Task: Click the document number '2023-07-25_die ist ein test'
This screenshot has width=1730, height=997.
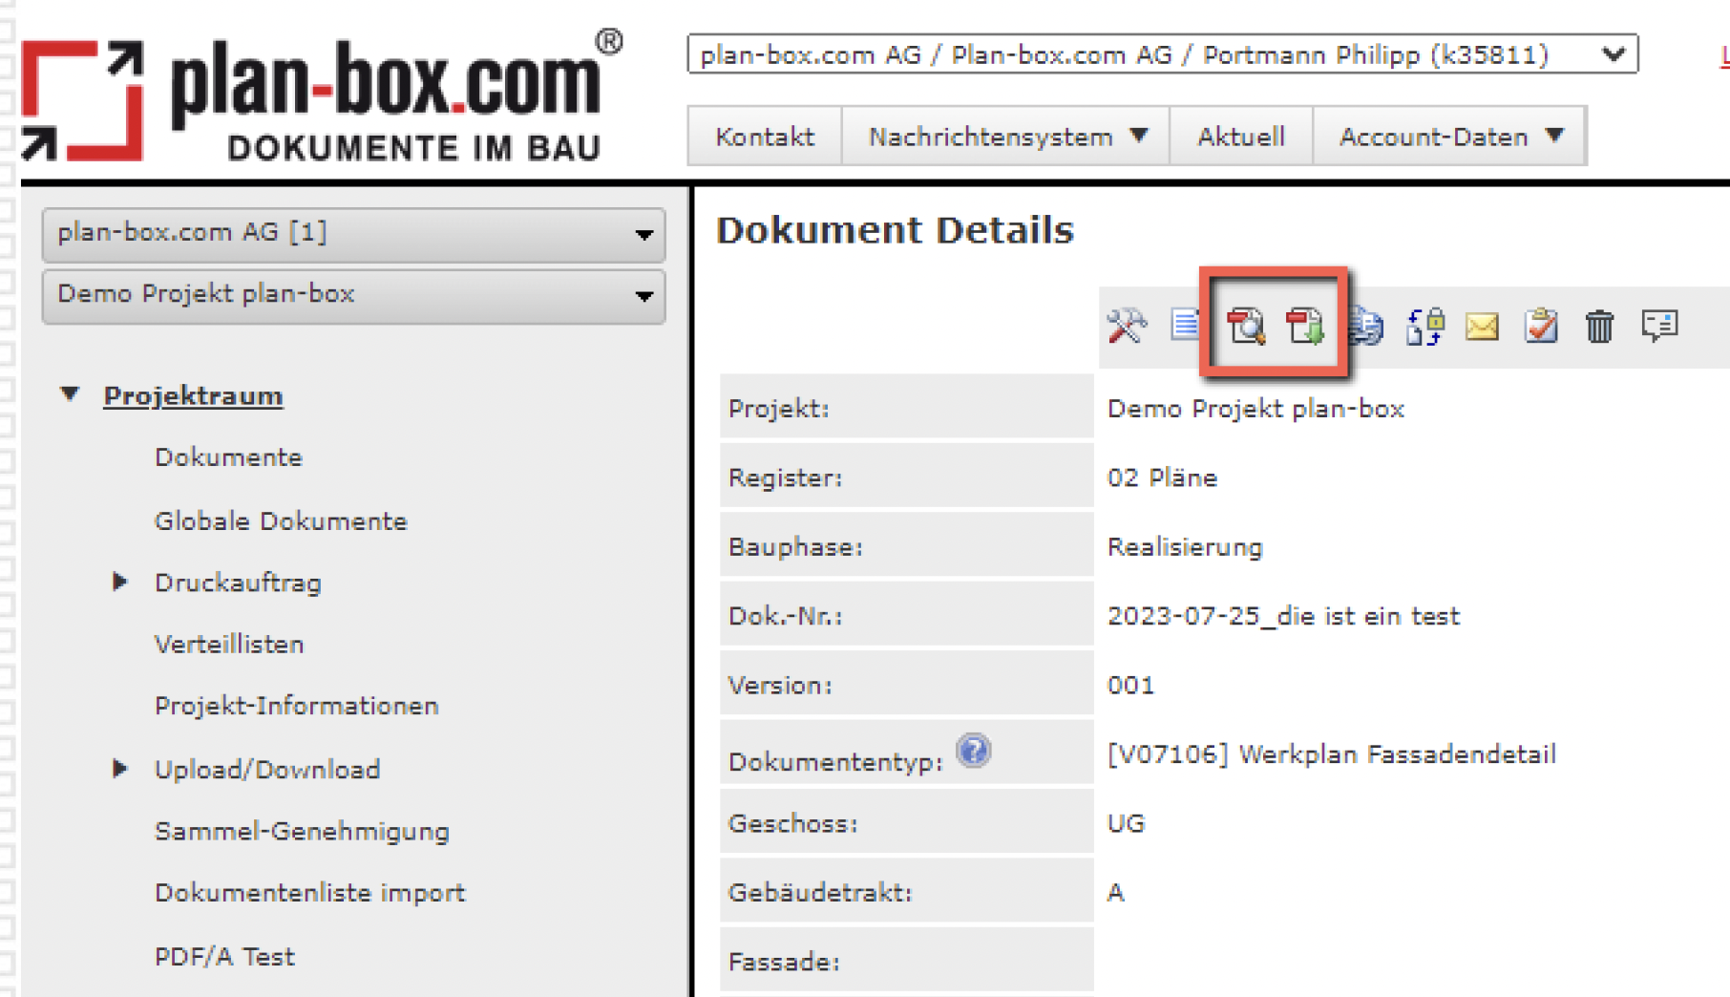Action: click(1283, 616)
